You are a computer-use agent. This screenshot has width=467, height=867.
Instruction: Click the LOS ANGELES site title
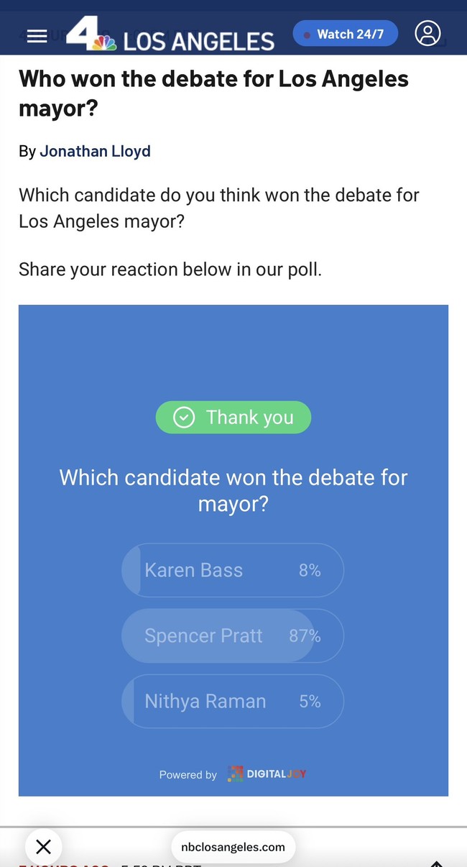click(x=199, y=41)
